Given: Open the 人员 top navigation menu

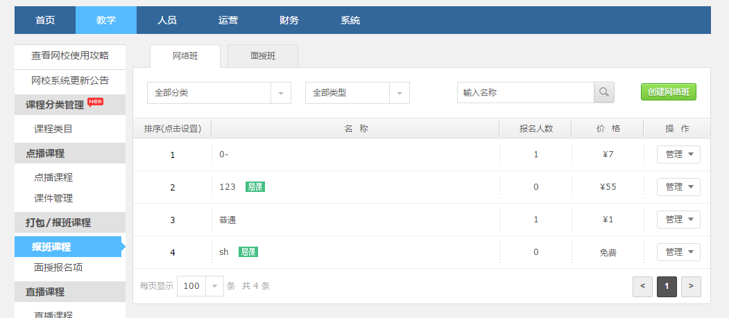Looking at the screenshot, I should coord(167,20).
